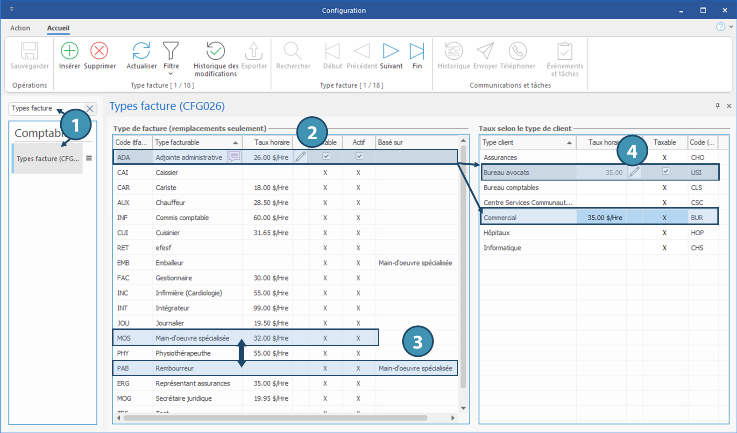Viewport: 737px width, 433px height.
Task: Open comment icon beside Adjointe administrative
Action: tap(234, 157)
